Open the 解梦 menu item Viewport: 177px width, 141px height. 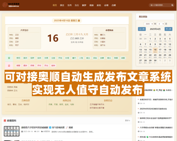click(84, 5)
